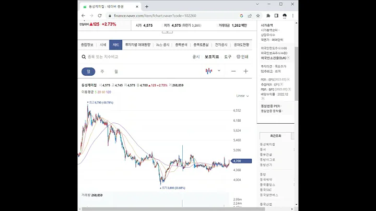376x211 pixels.
Task: Zoom out the chart with the minus icon
Action: pyautogui.click(x=233, y=71)
